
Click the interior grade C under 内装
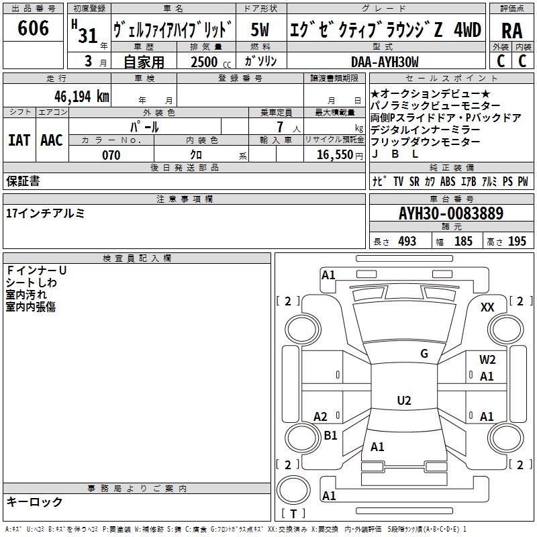click(x=522, y=61)
